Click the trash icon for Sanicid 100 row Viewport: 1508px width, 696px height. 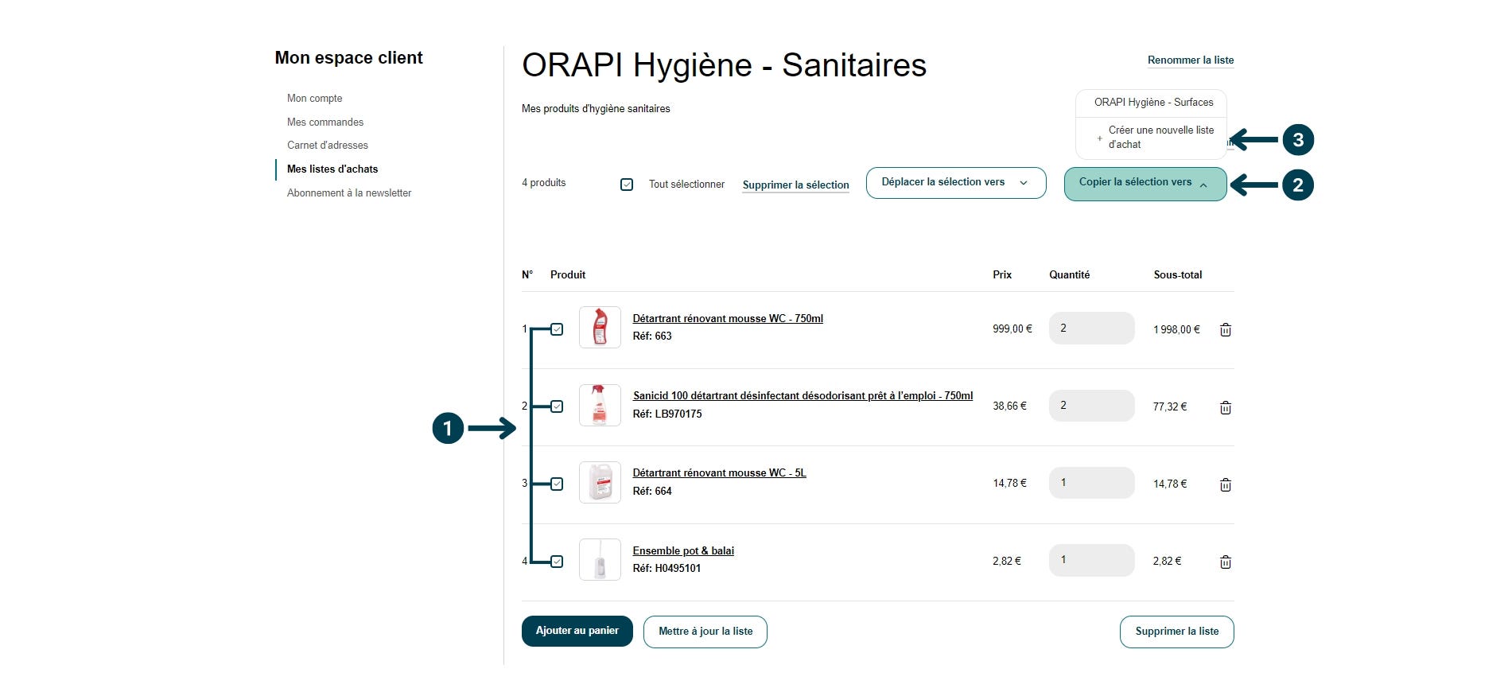tap(1226, 407)
